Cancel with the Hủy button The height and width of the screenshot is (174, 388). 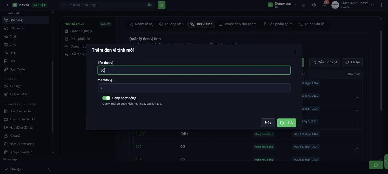click(268, 123)
